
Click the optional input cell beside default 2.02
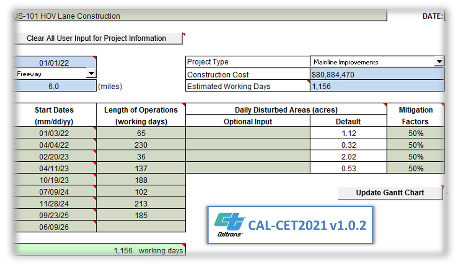pyautogui.click(x=248, y=156)
